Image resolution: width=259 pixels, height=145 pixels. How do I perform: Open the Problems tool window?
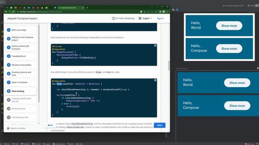25,144
